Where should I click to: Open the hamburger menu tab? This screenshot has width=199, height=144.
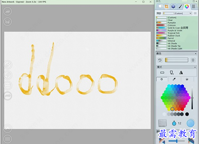click(193, 6)
